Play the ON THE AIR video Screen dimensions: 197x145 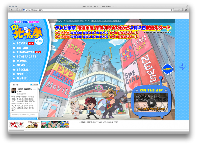151,103
